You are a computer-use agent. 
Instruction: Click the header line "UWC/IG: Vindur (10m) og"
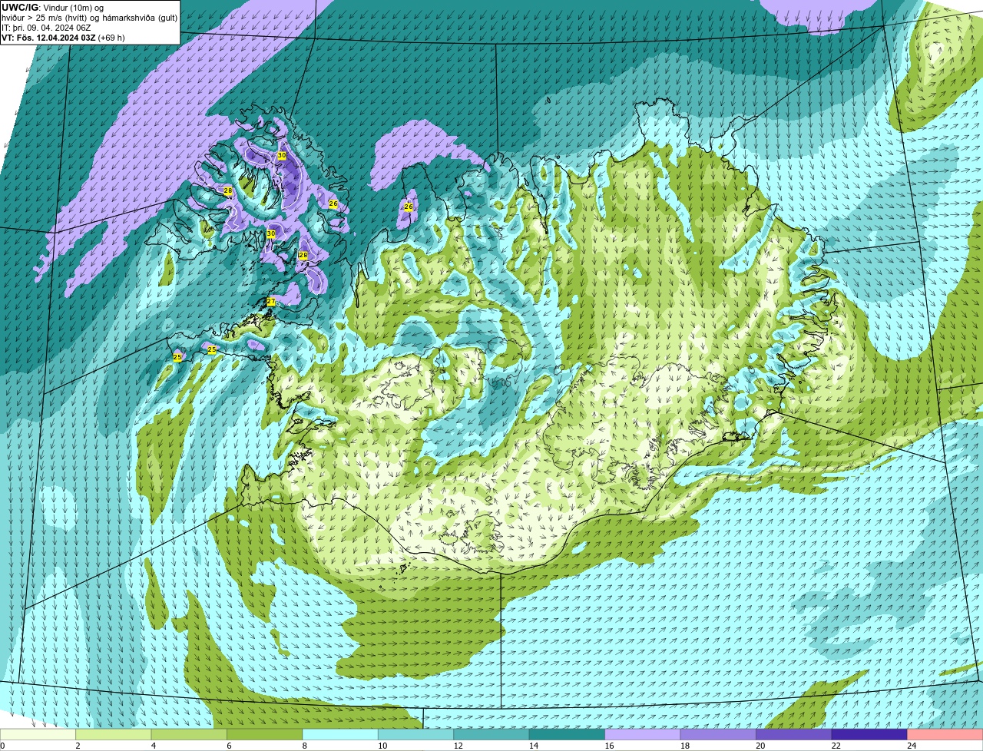[53, 8]
